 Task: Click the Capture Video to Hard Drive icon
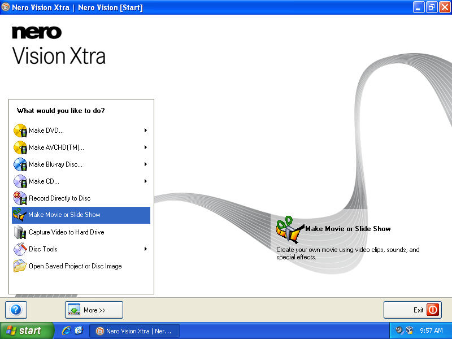point(20,232)
